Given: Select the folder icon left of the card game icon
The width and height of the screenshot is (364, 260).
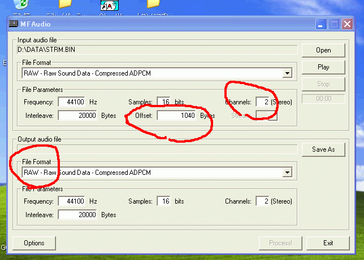Looking at the screenshot, I should (66, 5).
